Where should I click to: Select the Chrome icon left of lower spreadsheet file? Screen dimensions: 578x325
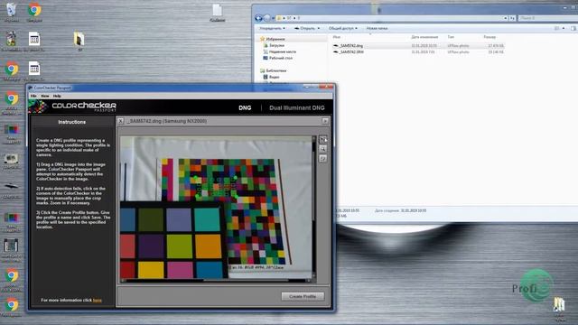(x=12, y=70)
